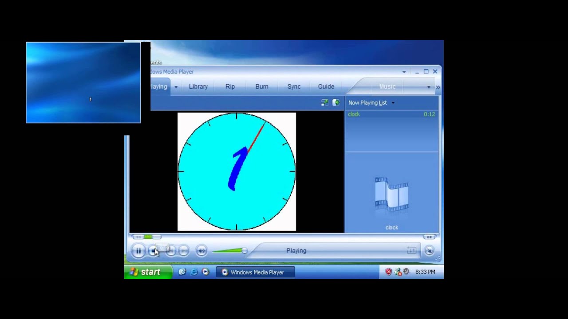
Task: Switch to skin mode button
Action: point(429,251)
